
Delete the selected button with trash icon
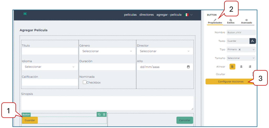[104, 115]
